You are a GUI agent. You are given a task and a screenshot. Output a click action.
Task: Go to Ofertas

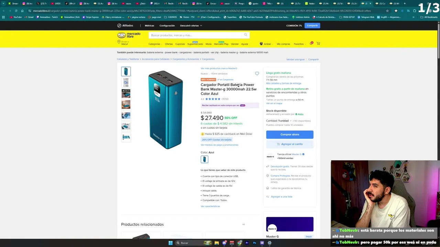[x=169, y=44]
